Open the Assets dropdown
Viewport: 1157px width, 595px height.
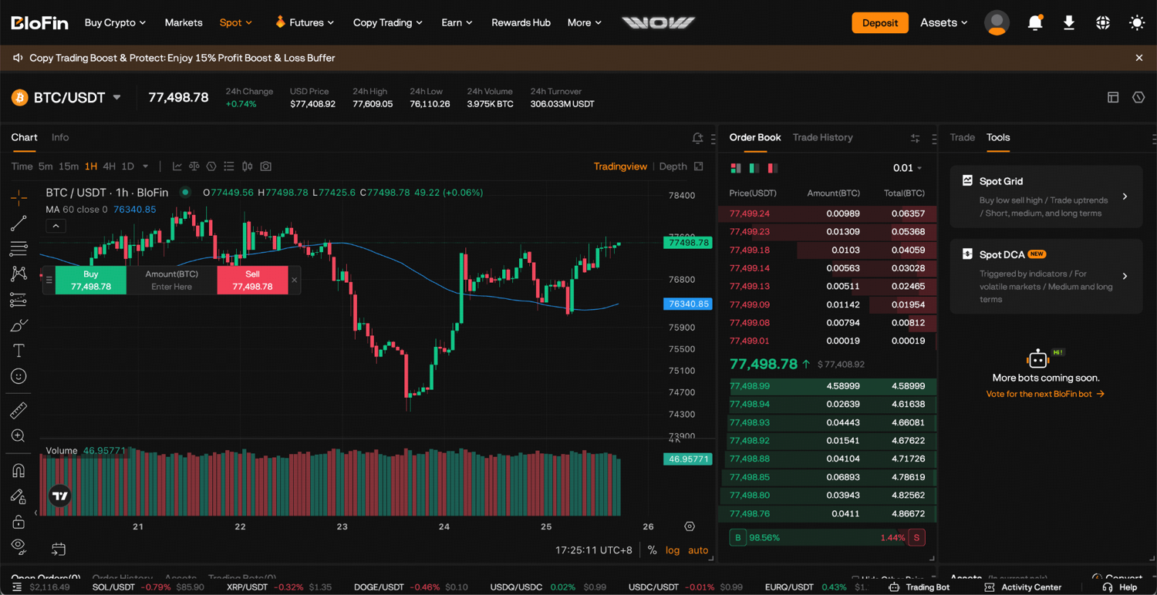(943, 22)
